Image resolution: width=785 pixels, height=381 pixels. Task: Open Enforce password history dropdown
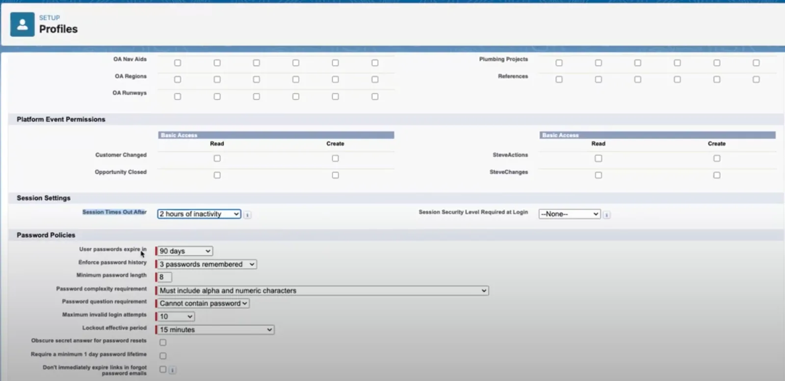(207, 264)
